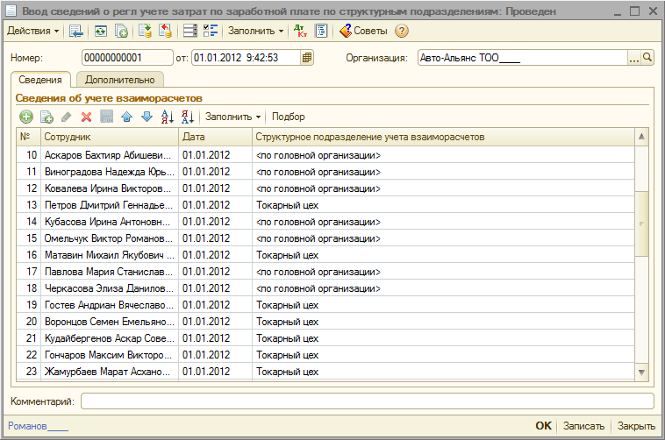Click organization select ellipsis button

click(x=633, y=58)
